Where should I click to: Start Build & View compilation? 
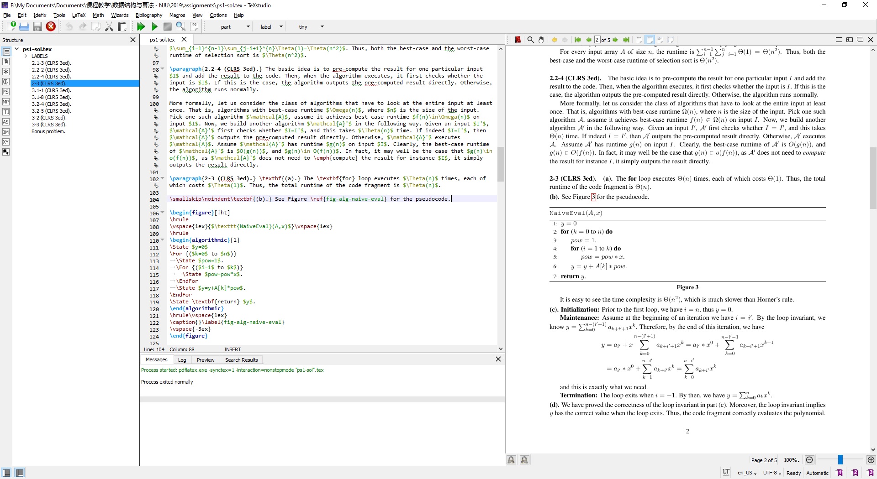(x=141, y=26)
